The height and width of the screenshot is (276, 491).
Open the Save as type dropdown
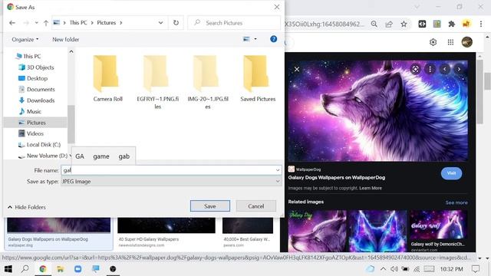(x=171, y=182)
